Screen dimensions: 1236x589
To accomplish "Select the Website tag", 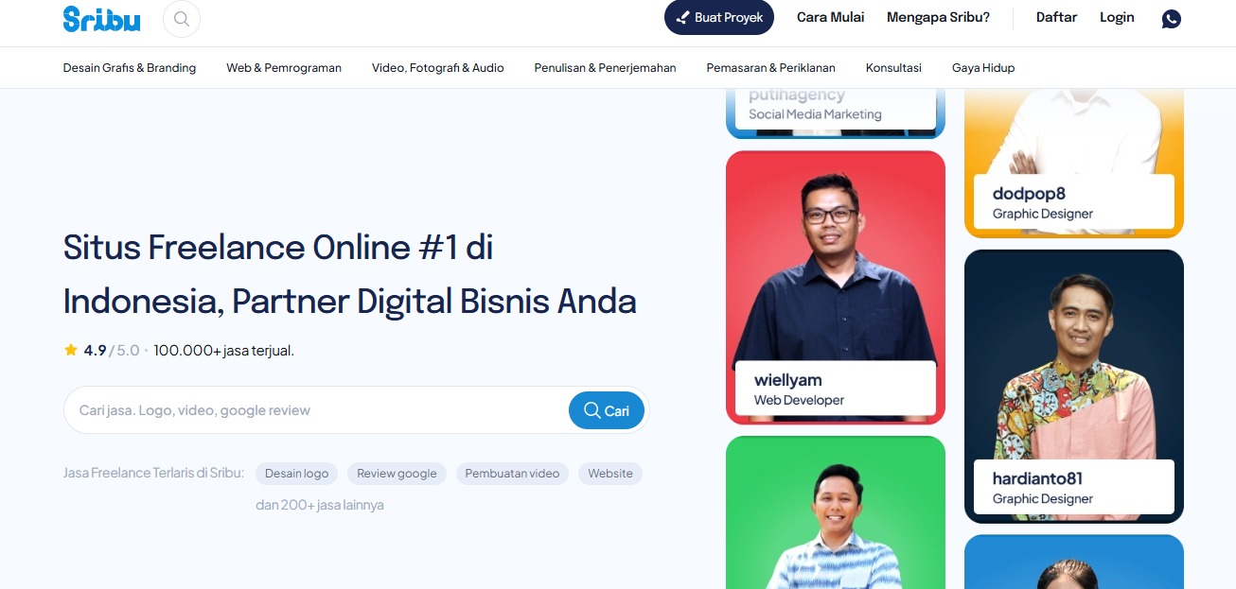I will pyautogui.click(x=610, y=474).
